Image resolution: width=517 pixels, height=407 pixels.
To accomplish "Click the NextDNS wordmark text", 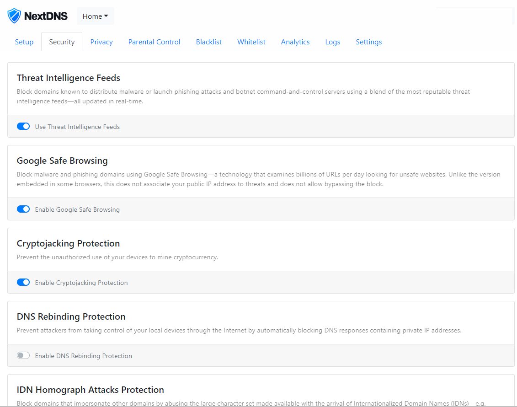I will (46, 16).
